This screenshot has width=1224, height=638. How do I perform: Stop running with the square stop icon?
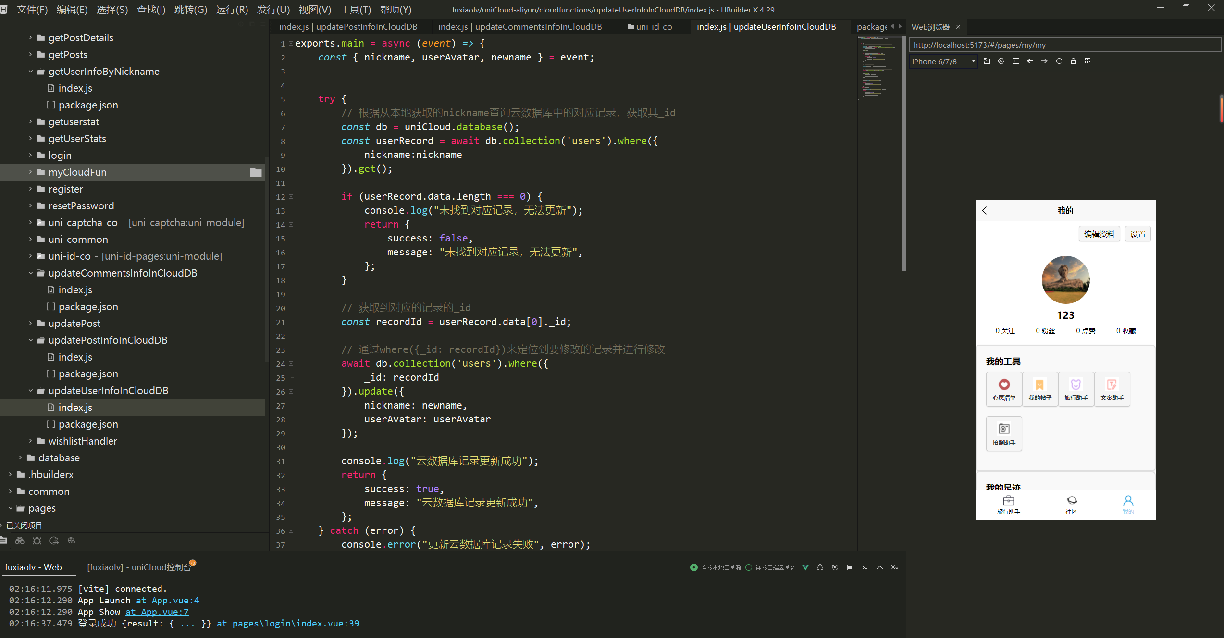click(850, 567)
